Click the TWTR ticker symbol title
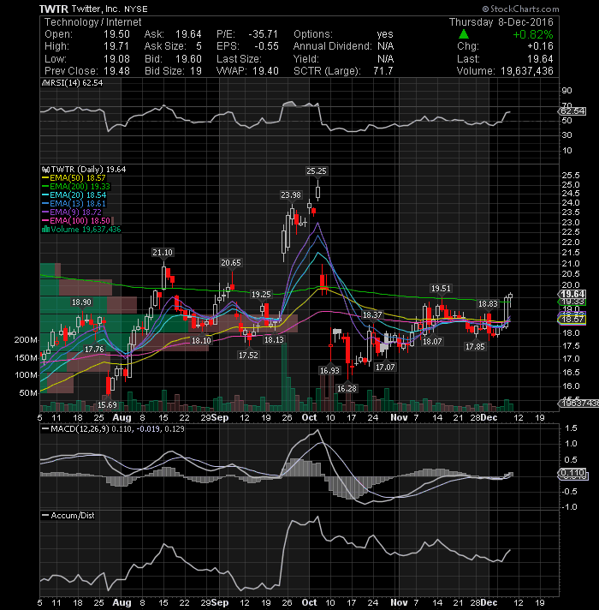The height and width of the screenshot is (610, 599). click(x=54, y=9)
